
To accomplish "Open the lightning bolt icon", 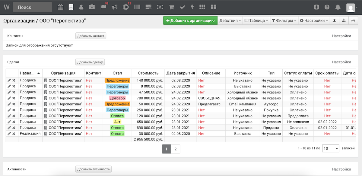I will point(192,7).
